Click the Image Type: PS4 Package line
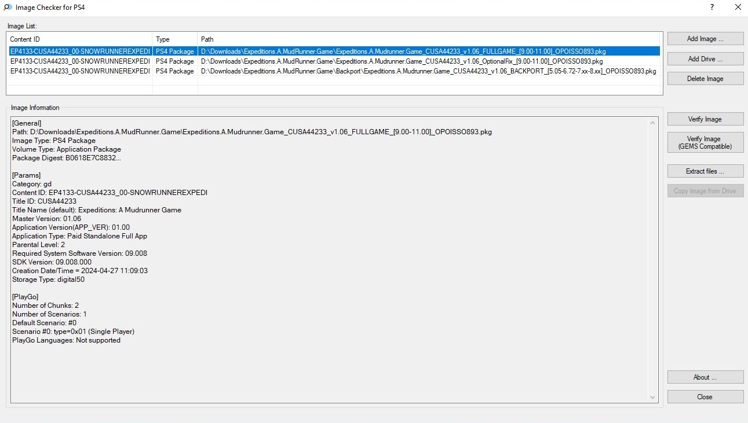 click(x=54, y=141)
